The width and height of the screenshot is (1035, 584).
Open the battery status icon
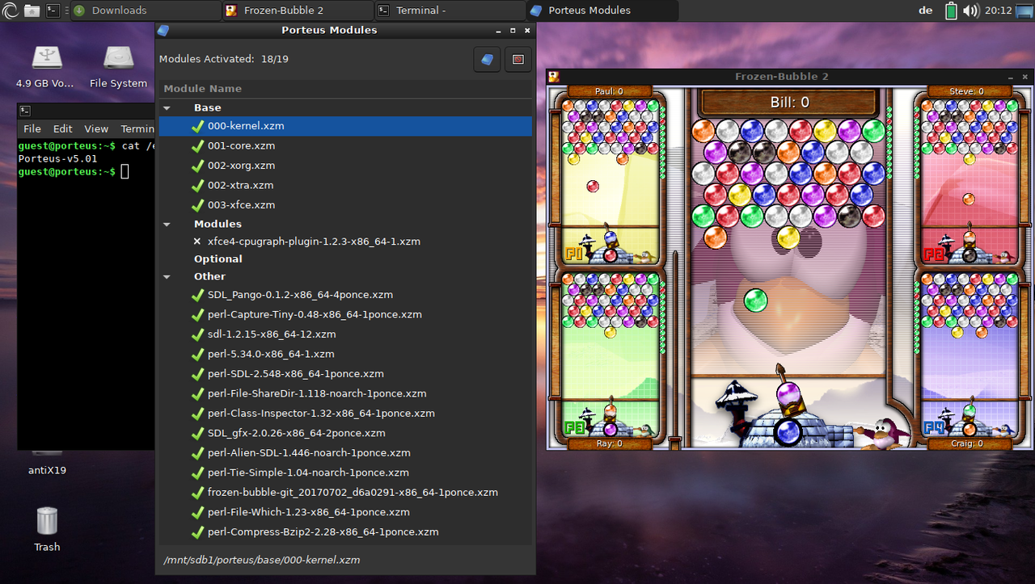point(951,11)
